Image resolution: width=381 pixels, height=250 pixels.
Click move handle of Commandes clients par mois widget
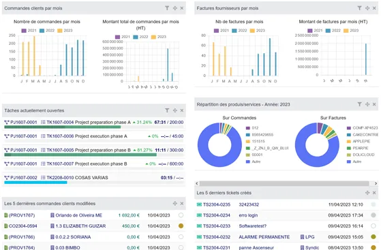pos(174,8)
